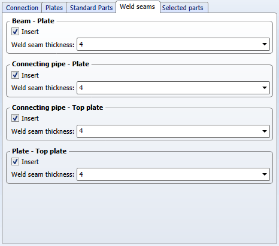Viewport: 279px width, 246px height.
Task: Click the Insert label under Beam - Plate
Action: coord(30,32)
